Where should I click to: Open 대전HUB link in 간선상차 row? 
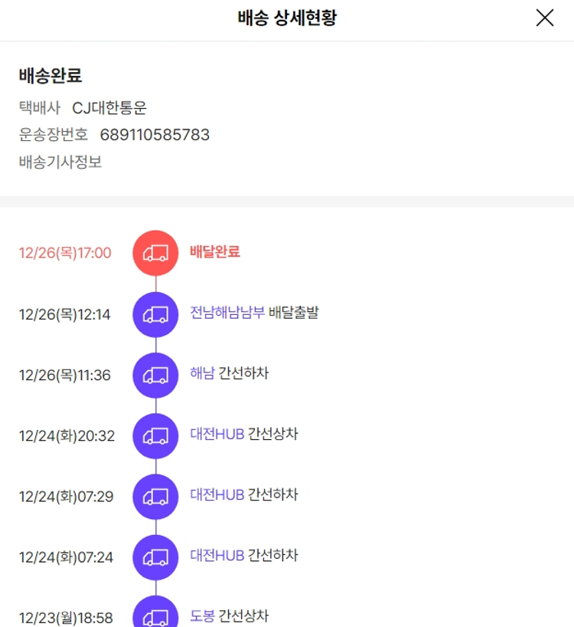click(x=217, y=435)
